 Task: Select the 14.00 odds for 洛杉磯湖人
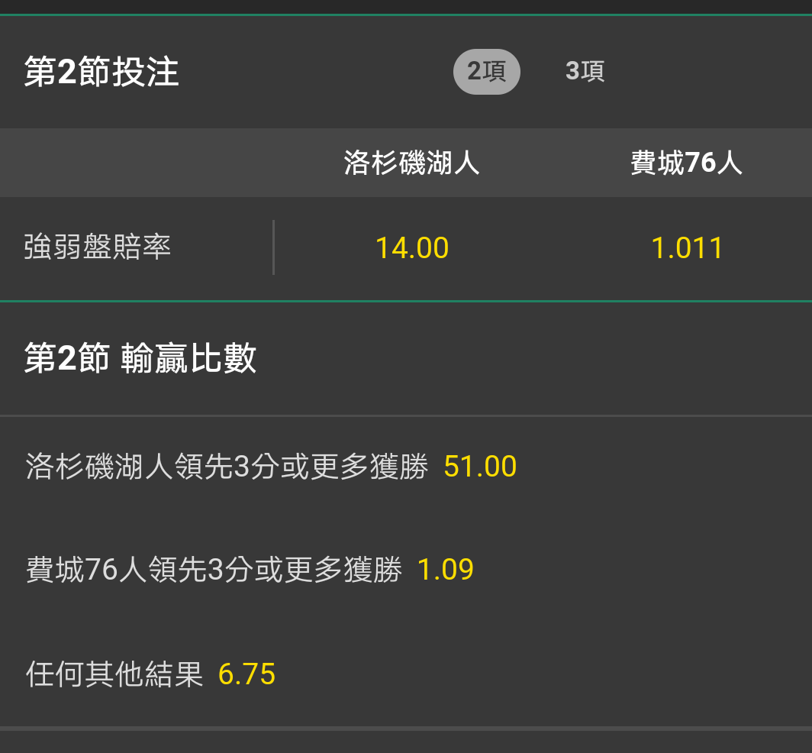coord(412,248)
